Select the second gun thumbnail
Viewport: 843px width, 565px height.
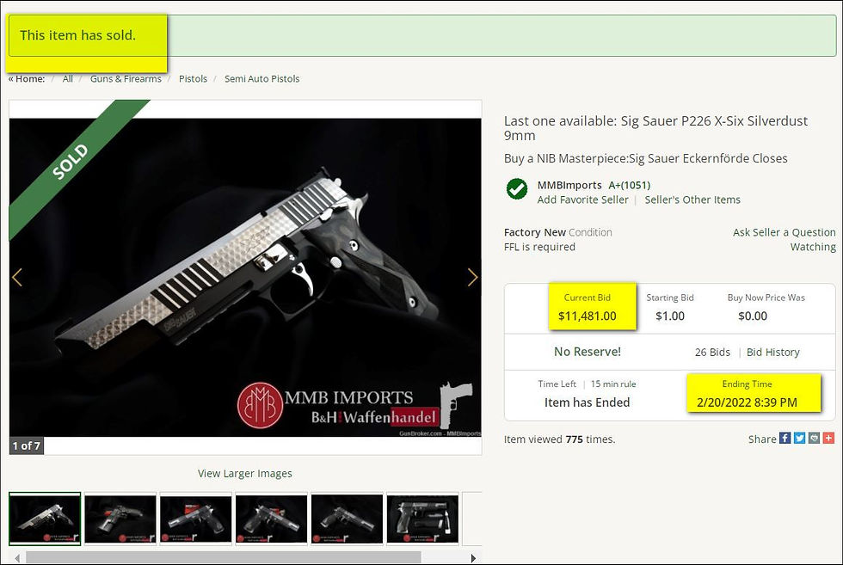(120, 519)
